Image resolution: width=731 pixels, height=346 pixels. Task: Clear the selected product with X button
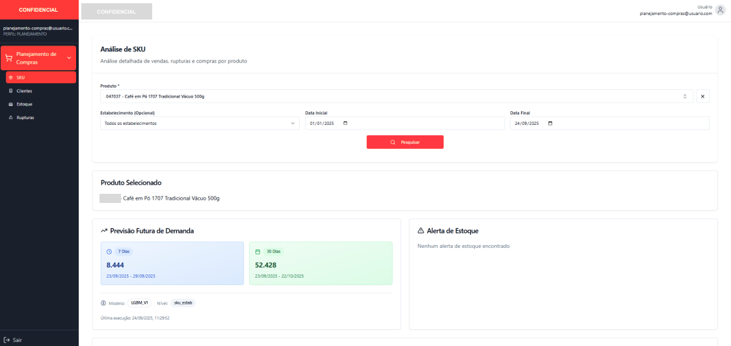pos(702,96)
